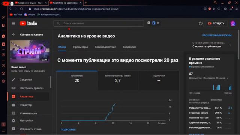Select the Время просмотра (часы) 2,7 card
This screenshot has width=240, height=135.
click(x=118, y=80)
